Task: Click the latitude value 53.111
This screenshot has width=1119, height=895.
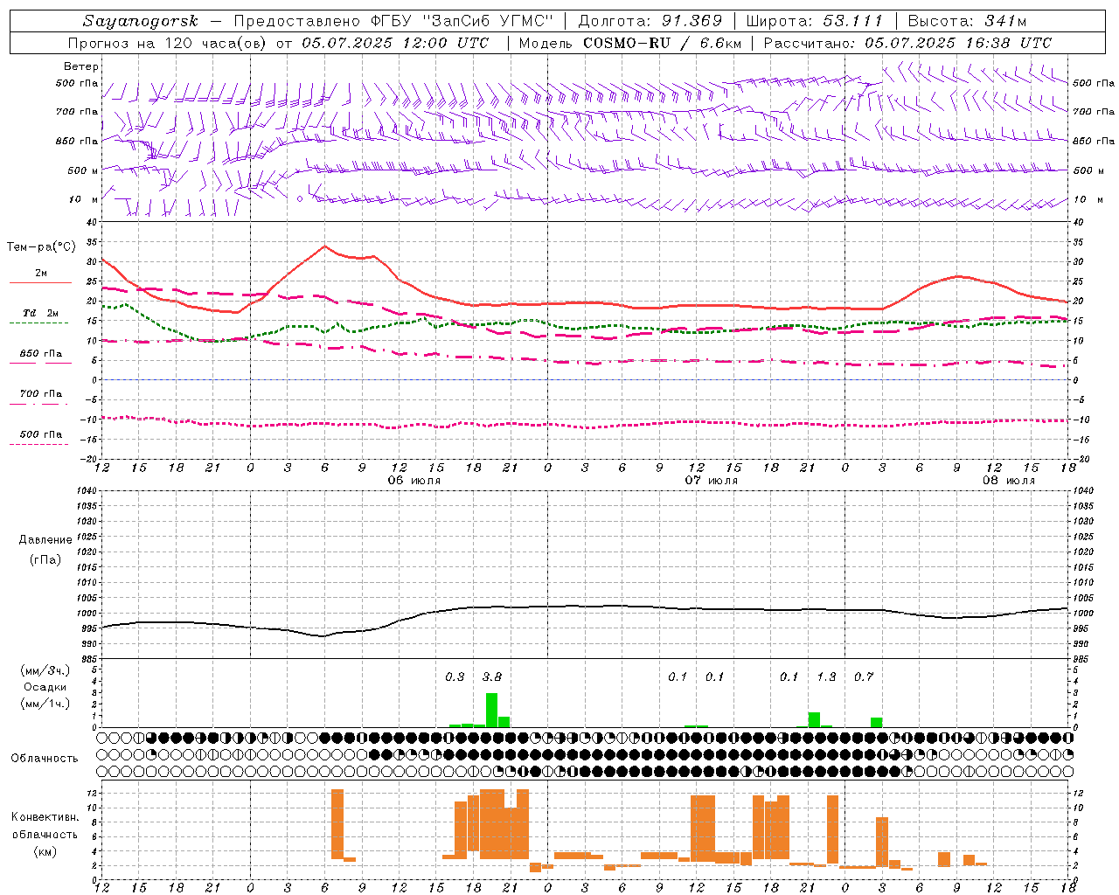Action: 852,21
